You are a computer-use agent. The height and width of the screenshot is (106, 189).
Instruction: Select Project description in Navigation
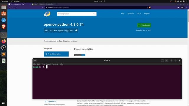point(56,54)
